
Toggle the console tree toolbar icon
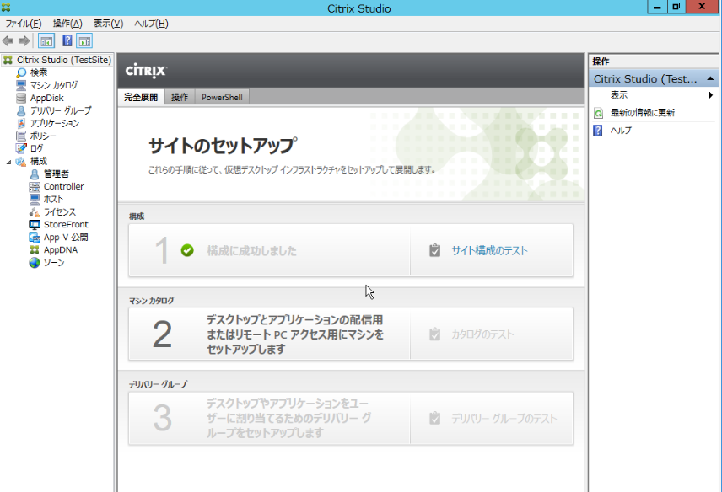tap(46, 41)
